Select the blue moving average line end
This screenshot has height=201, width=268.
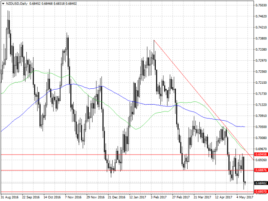click(x=245, y=126)
